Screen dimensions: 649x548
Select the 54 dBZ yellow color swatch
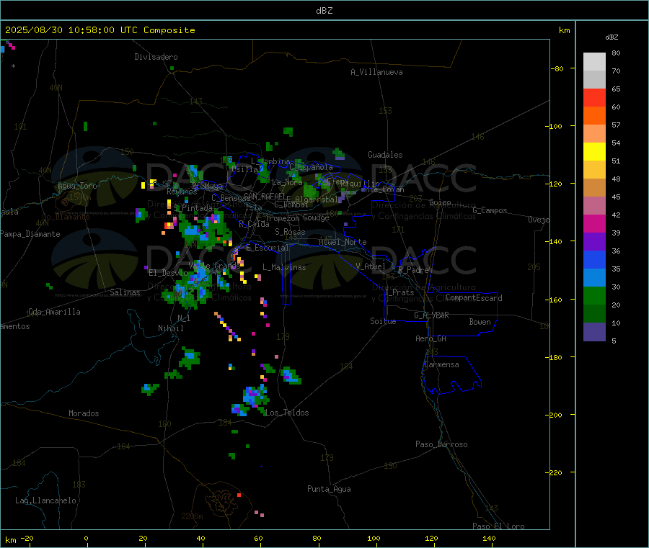coord(594,152)
